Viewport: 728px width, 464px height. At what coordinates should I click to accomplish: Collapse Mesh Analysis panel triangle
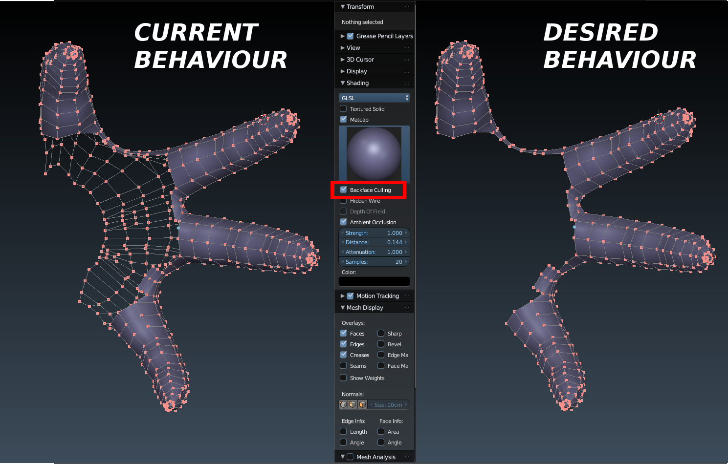coord(343,457)
